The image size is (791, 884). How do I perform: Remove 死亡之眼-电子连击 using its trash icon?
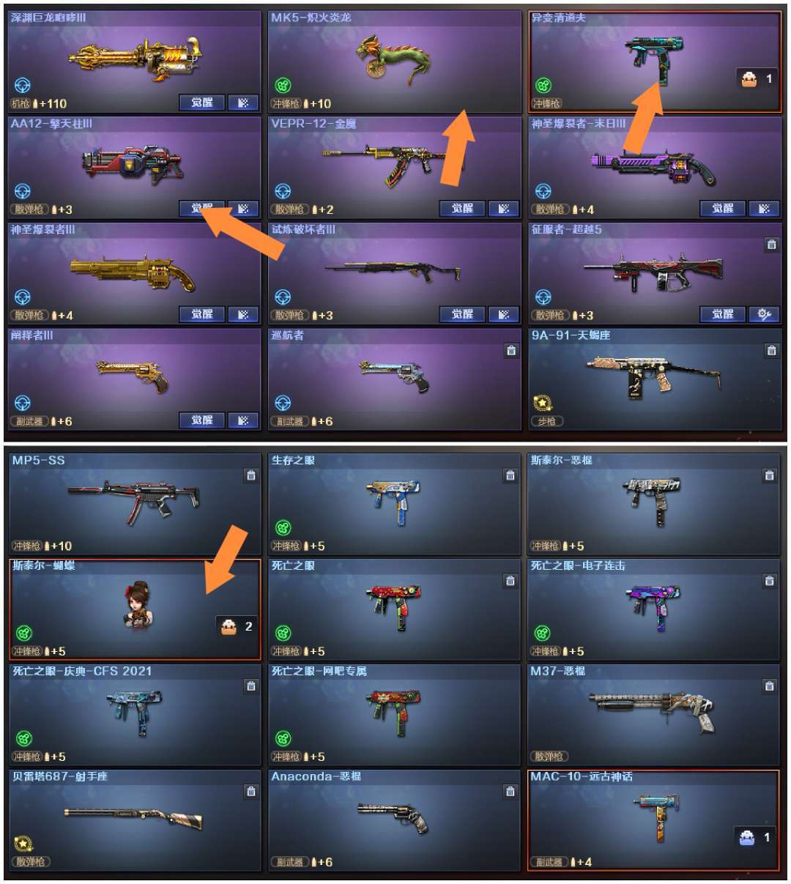[x=770, y=581]
